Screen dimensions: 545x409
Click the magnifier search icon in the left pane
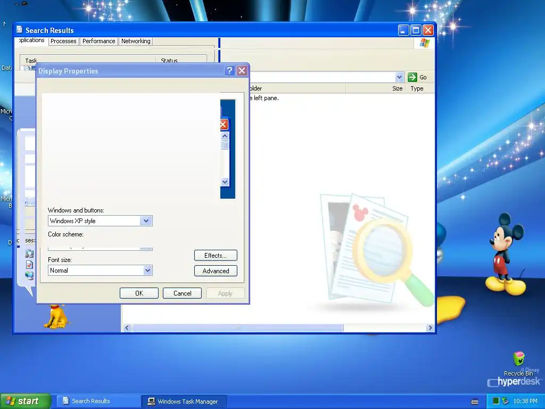[x=30, y=253]
